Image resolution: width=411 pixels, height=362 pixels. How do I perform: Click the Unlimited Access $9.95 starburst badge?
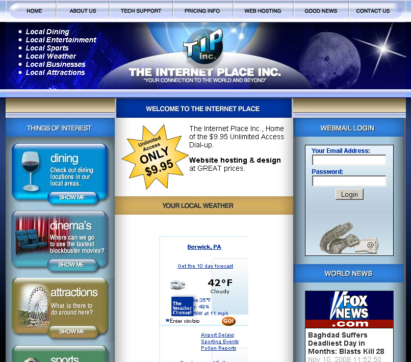point(155,157)
